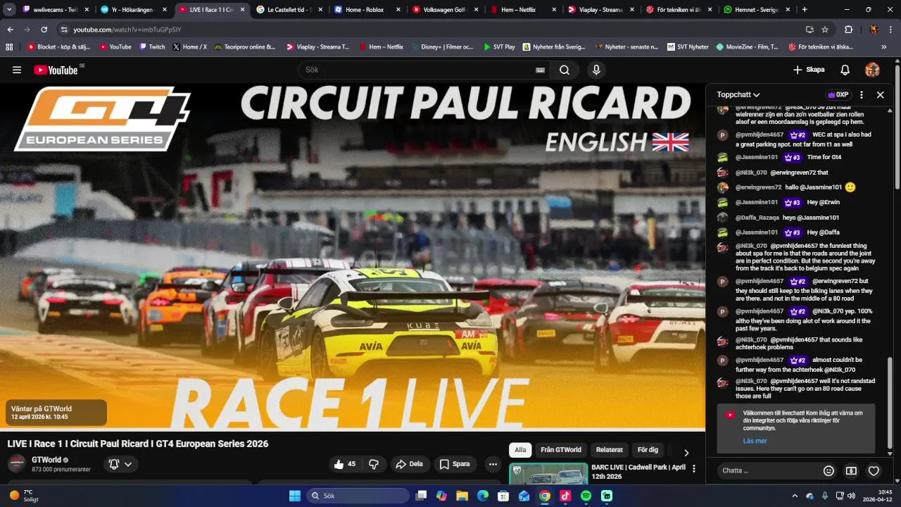Switch to the Volkswagen Golf tab
This screenshot has height=507, width=901.
pos(443,10)
